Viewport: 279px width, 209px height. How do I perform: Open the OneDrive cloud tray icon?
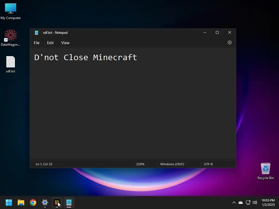241,202
